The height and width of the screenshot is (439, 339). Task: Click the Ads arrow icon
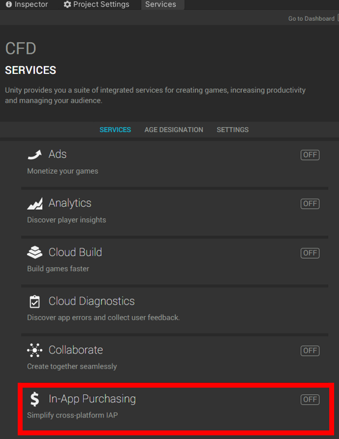(x=35, y=154)
